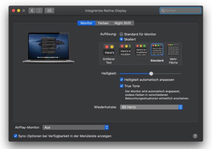The height and width of the screenshot is (149, 212).
Task: Choose the third scaled resolution thumbnail
Action: pos(141,50)
